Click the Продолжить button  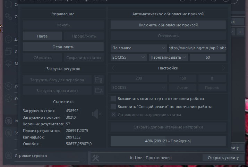click(x=84, y=36)
